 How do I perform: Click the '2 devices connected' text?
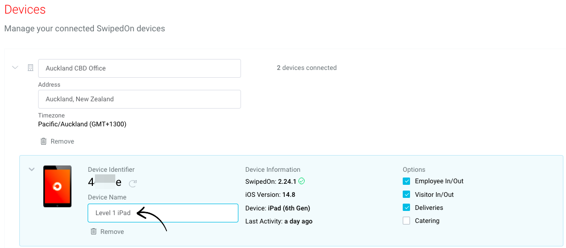307,67
